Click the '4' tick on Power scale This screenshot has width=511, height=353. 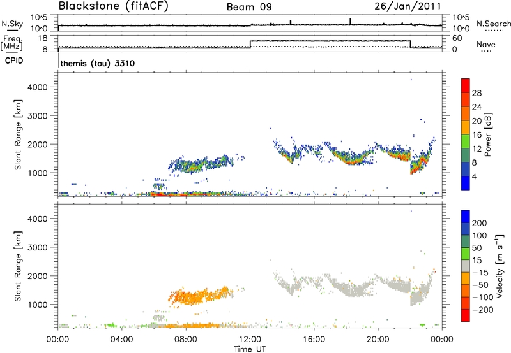coord(474,176)
